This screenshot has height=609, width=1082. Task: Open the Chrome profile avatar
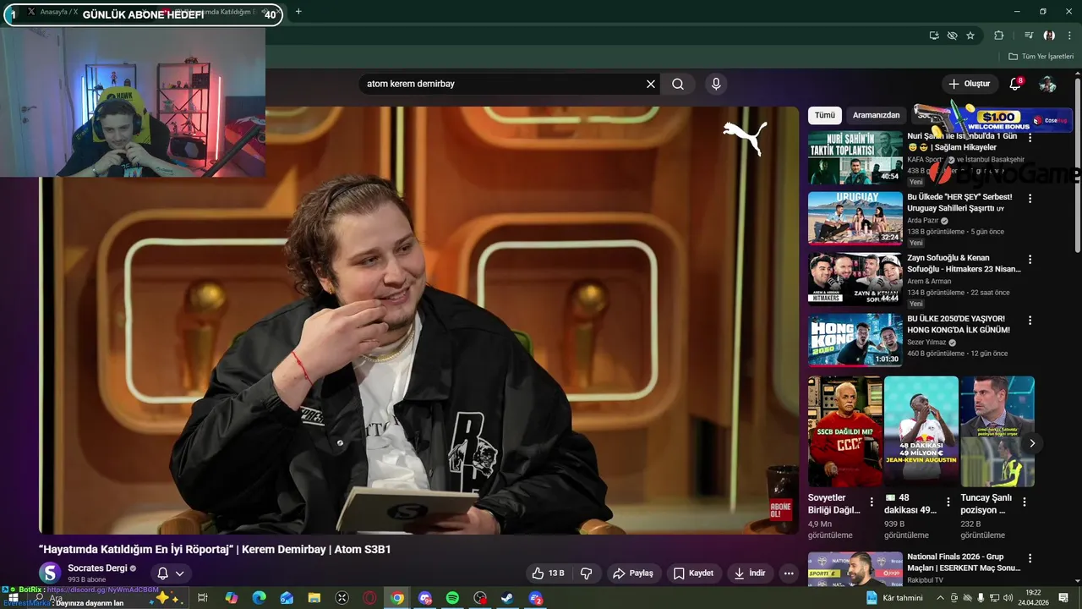tap(1049, 36)
